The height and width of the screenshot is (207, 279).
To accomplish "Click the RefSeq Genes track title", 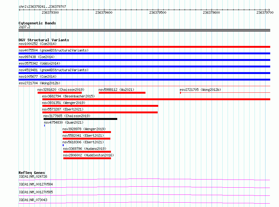I will click(x=32, y=173).
